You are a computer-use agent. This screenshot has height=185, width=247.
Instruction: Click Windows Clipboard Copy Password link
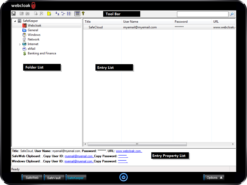pos(122,161)
